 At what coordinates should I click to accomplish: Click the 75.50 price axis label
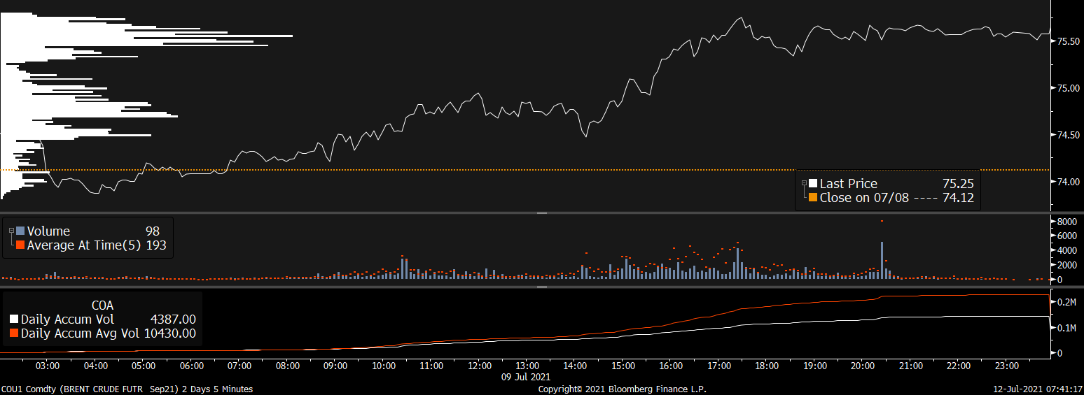coord(1068,42)
